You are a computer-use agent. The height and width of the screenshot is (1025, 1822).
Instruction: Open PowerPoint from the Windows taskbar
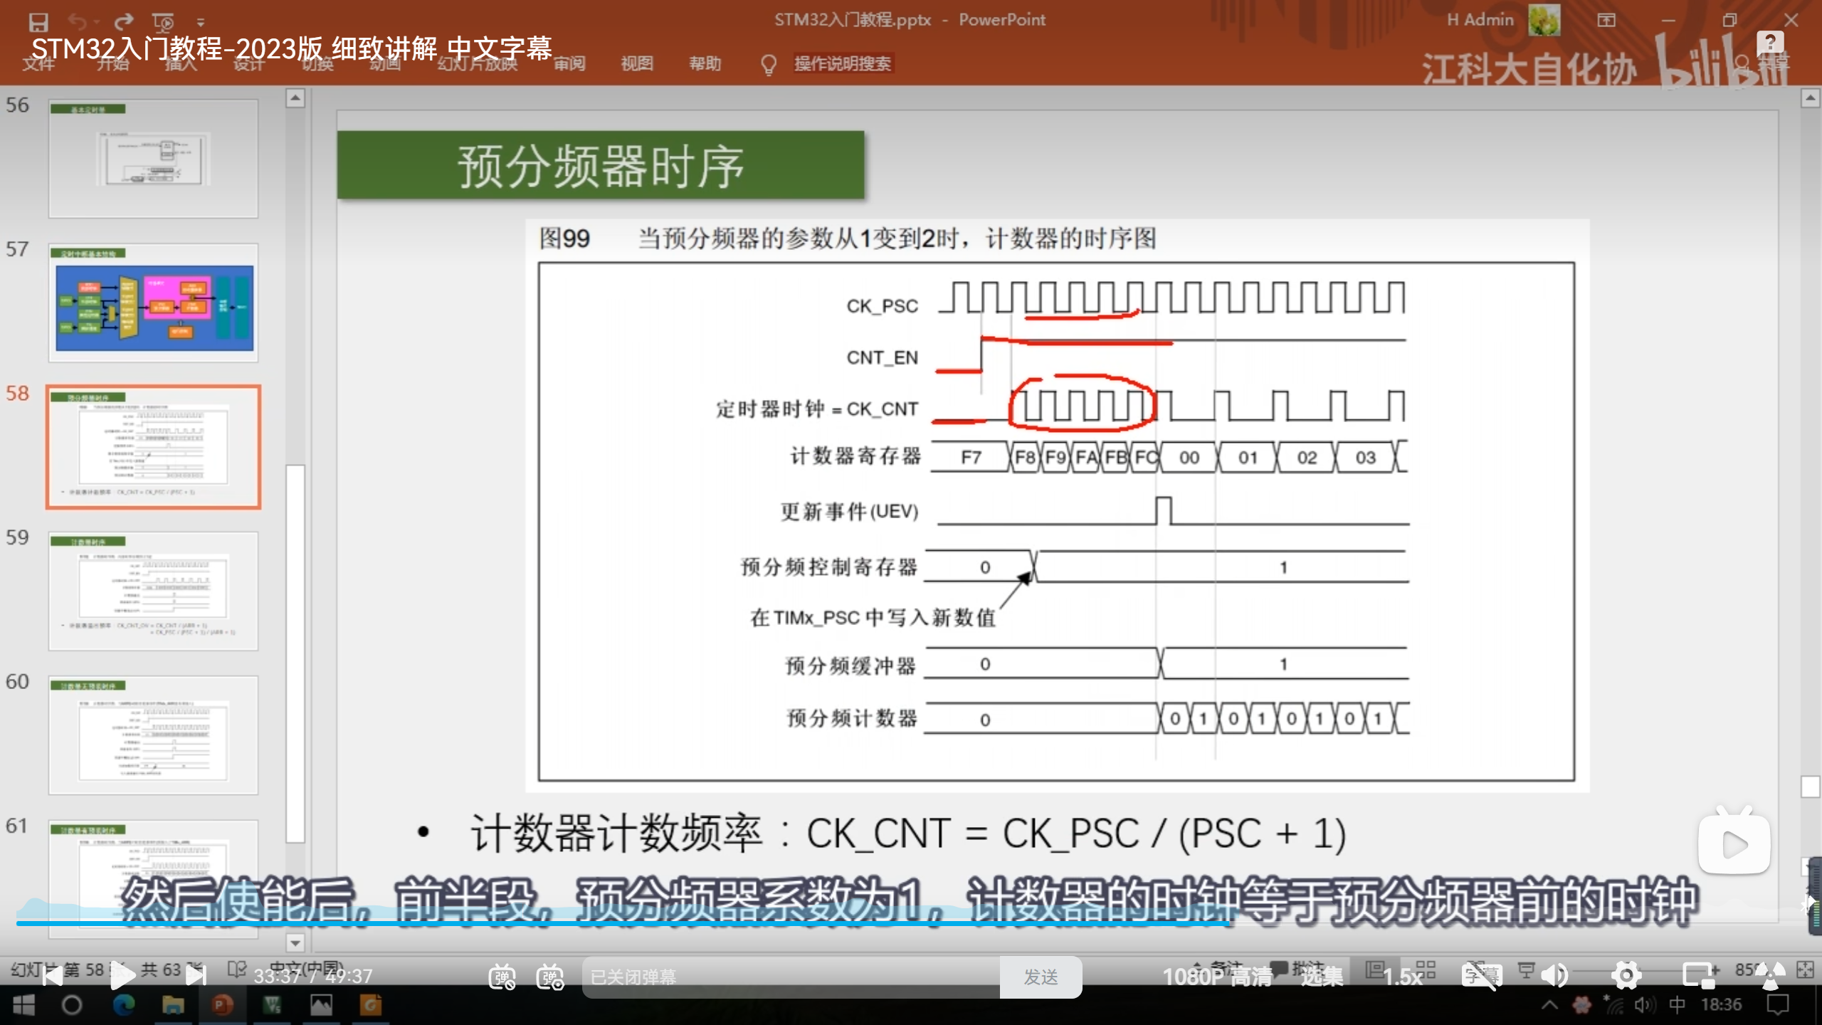[x=222, y=1005]
